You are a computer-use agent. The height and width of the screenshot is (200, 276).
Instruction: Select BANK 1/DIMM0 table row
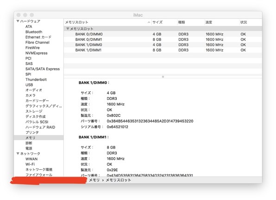[163, 45]
